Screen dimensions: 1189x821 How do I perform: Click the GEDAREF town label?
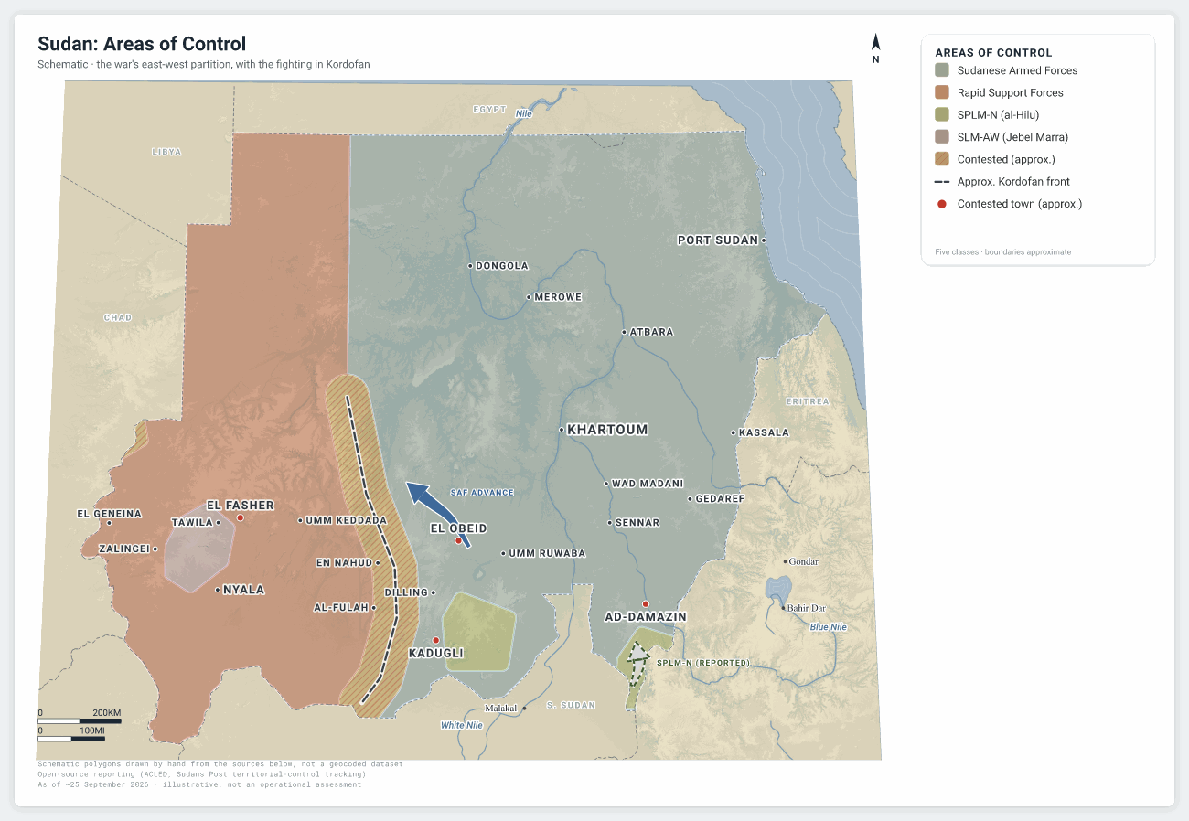point(721,499)
